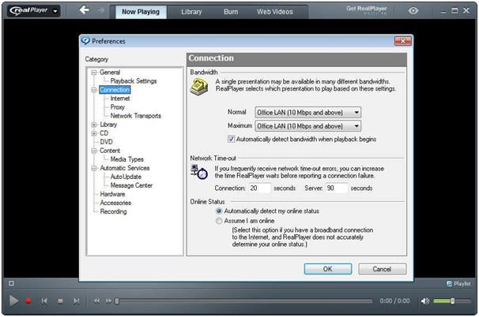Open the Normal bandwidth dropdown
Screen dimensions: 479x317
click(307, 113)
